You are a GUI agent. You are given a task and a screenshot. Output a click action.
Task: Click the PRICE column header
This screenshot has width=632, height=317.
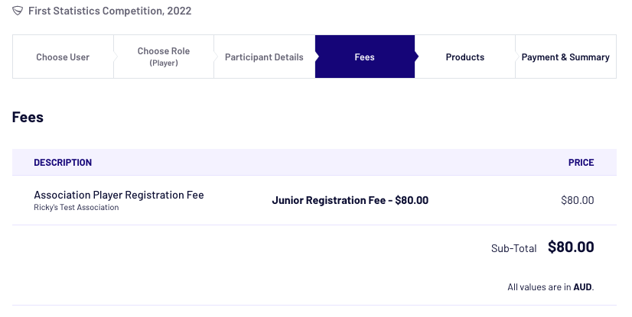[581, 163]
